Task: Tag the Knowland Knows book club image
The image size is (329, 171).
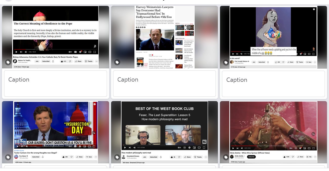Action: click(x=117, y=157)
